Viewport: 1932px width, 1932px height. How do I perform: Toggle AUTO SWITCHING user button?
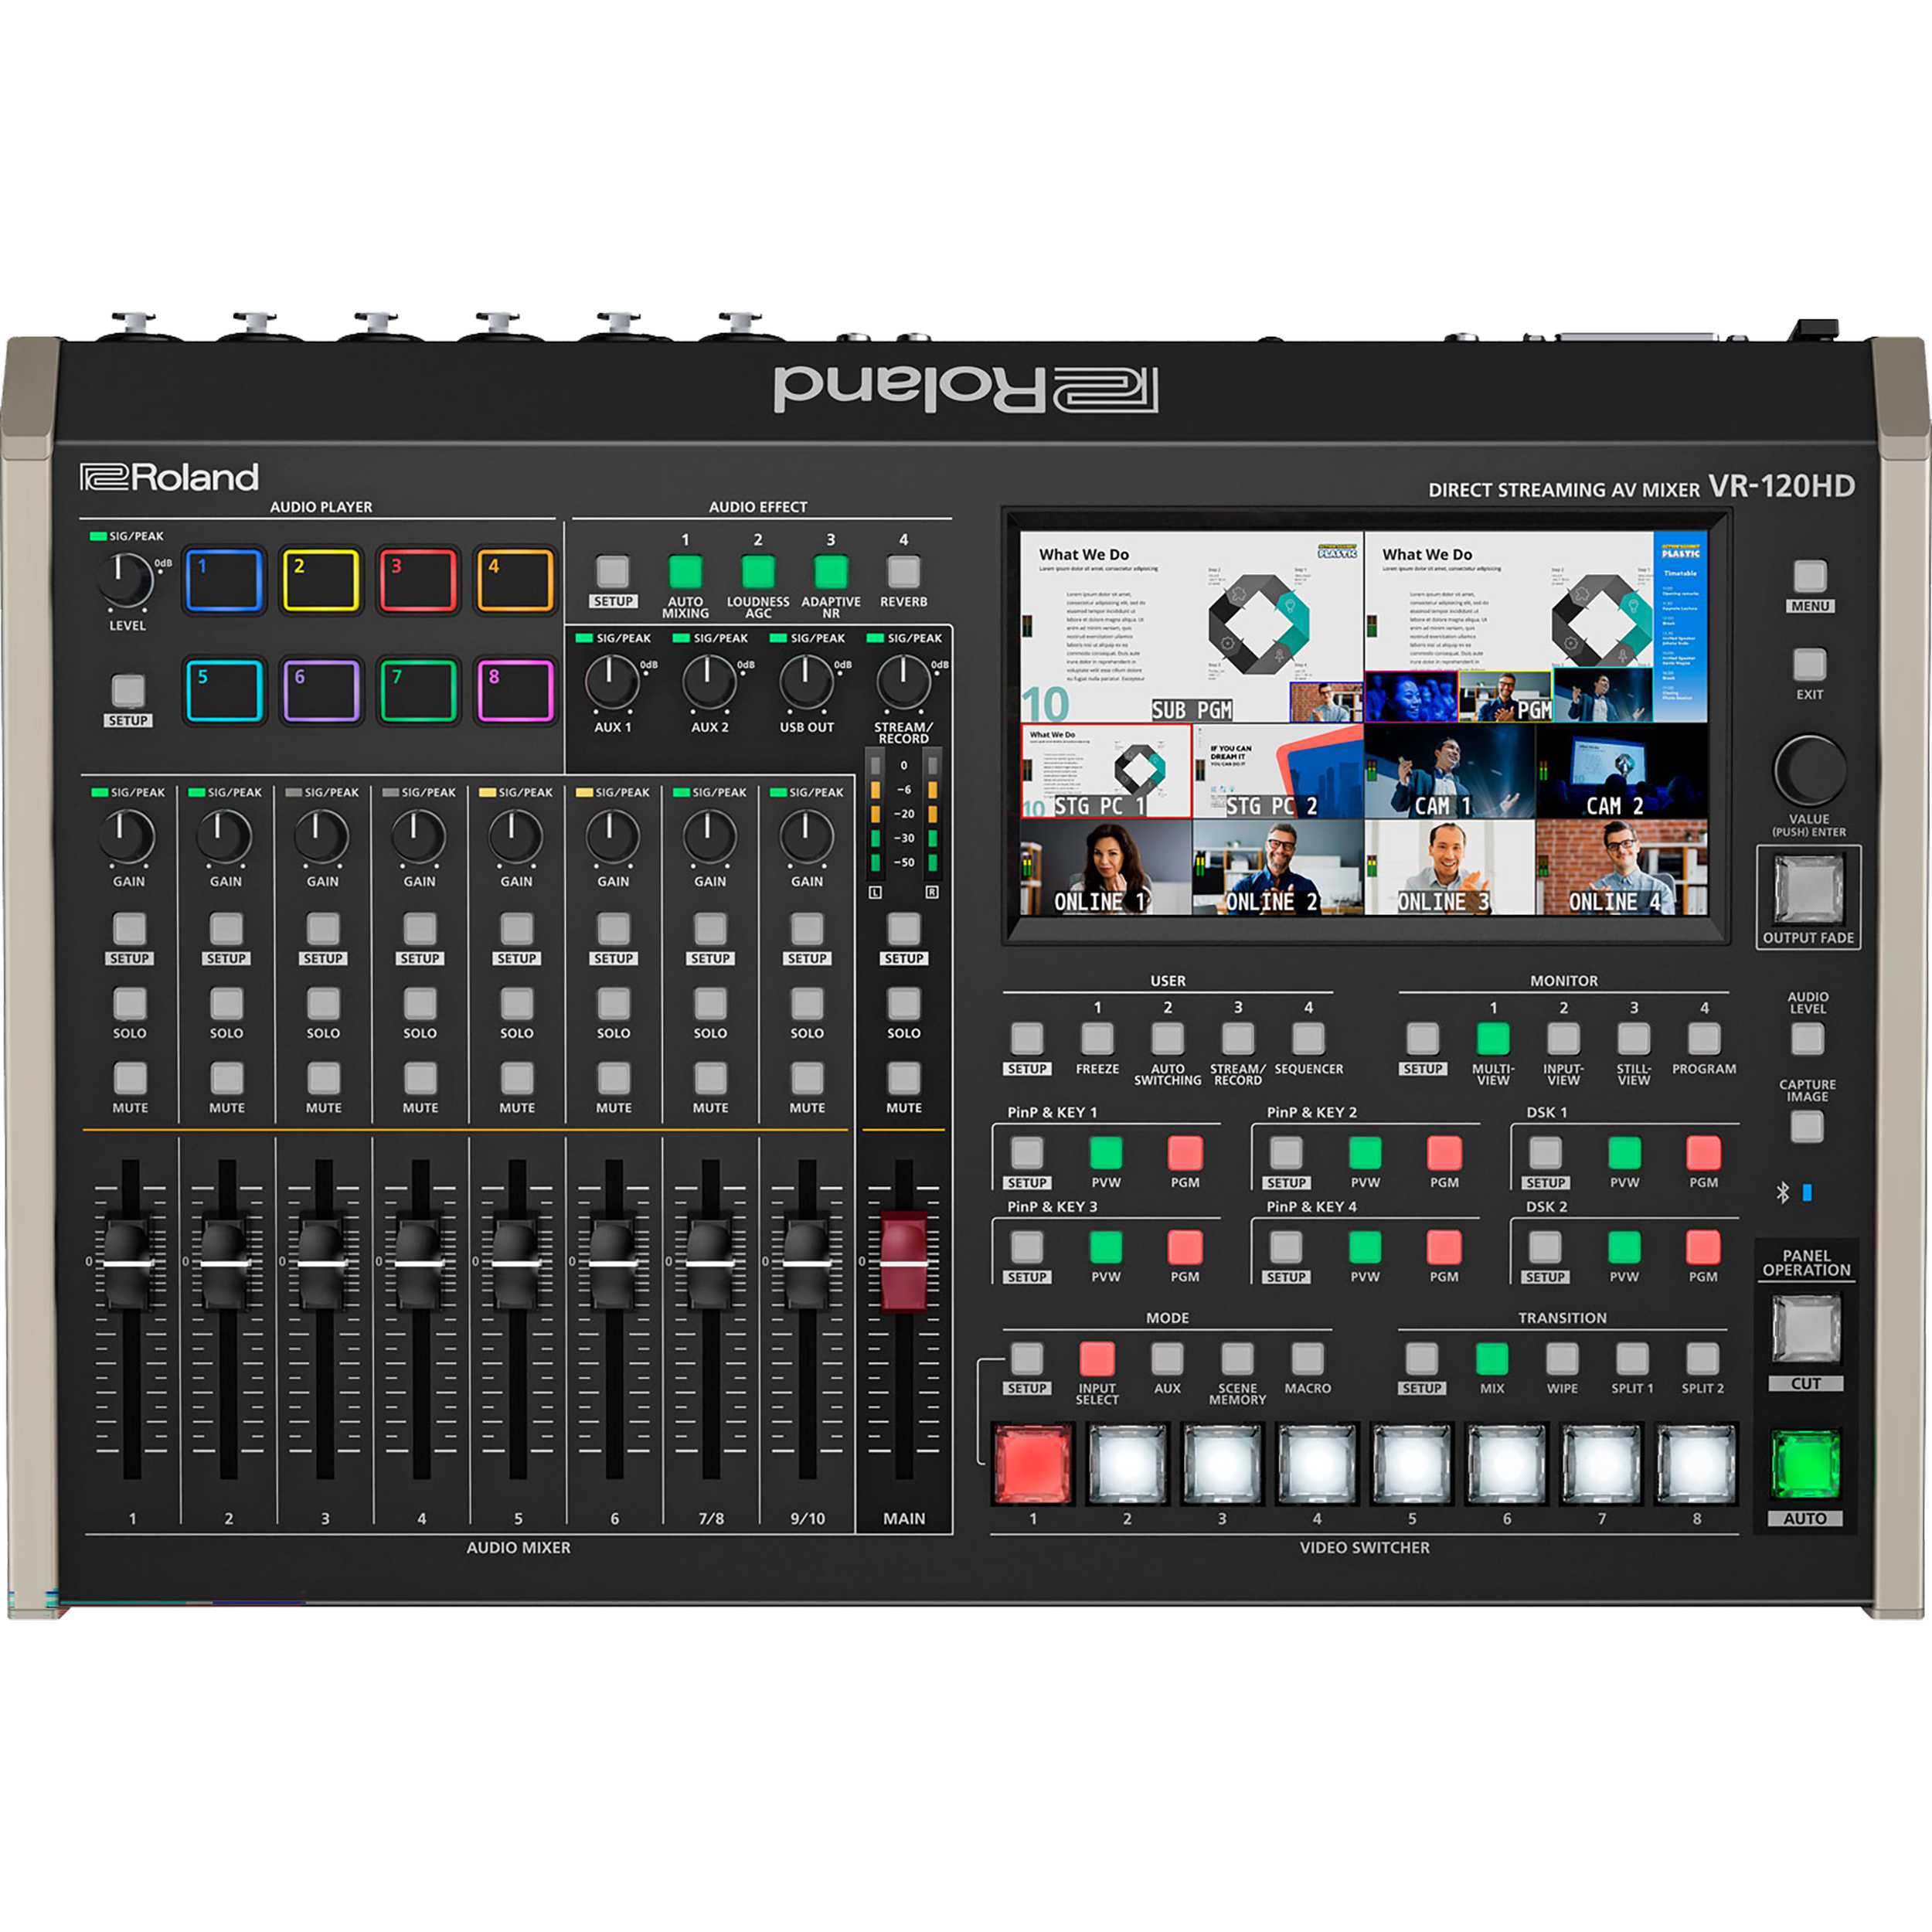tap(1168, 1039)
